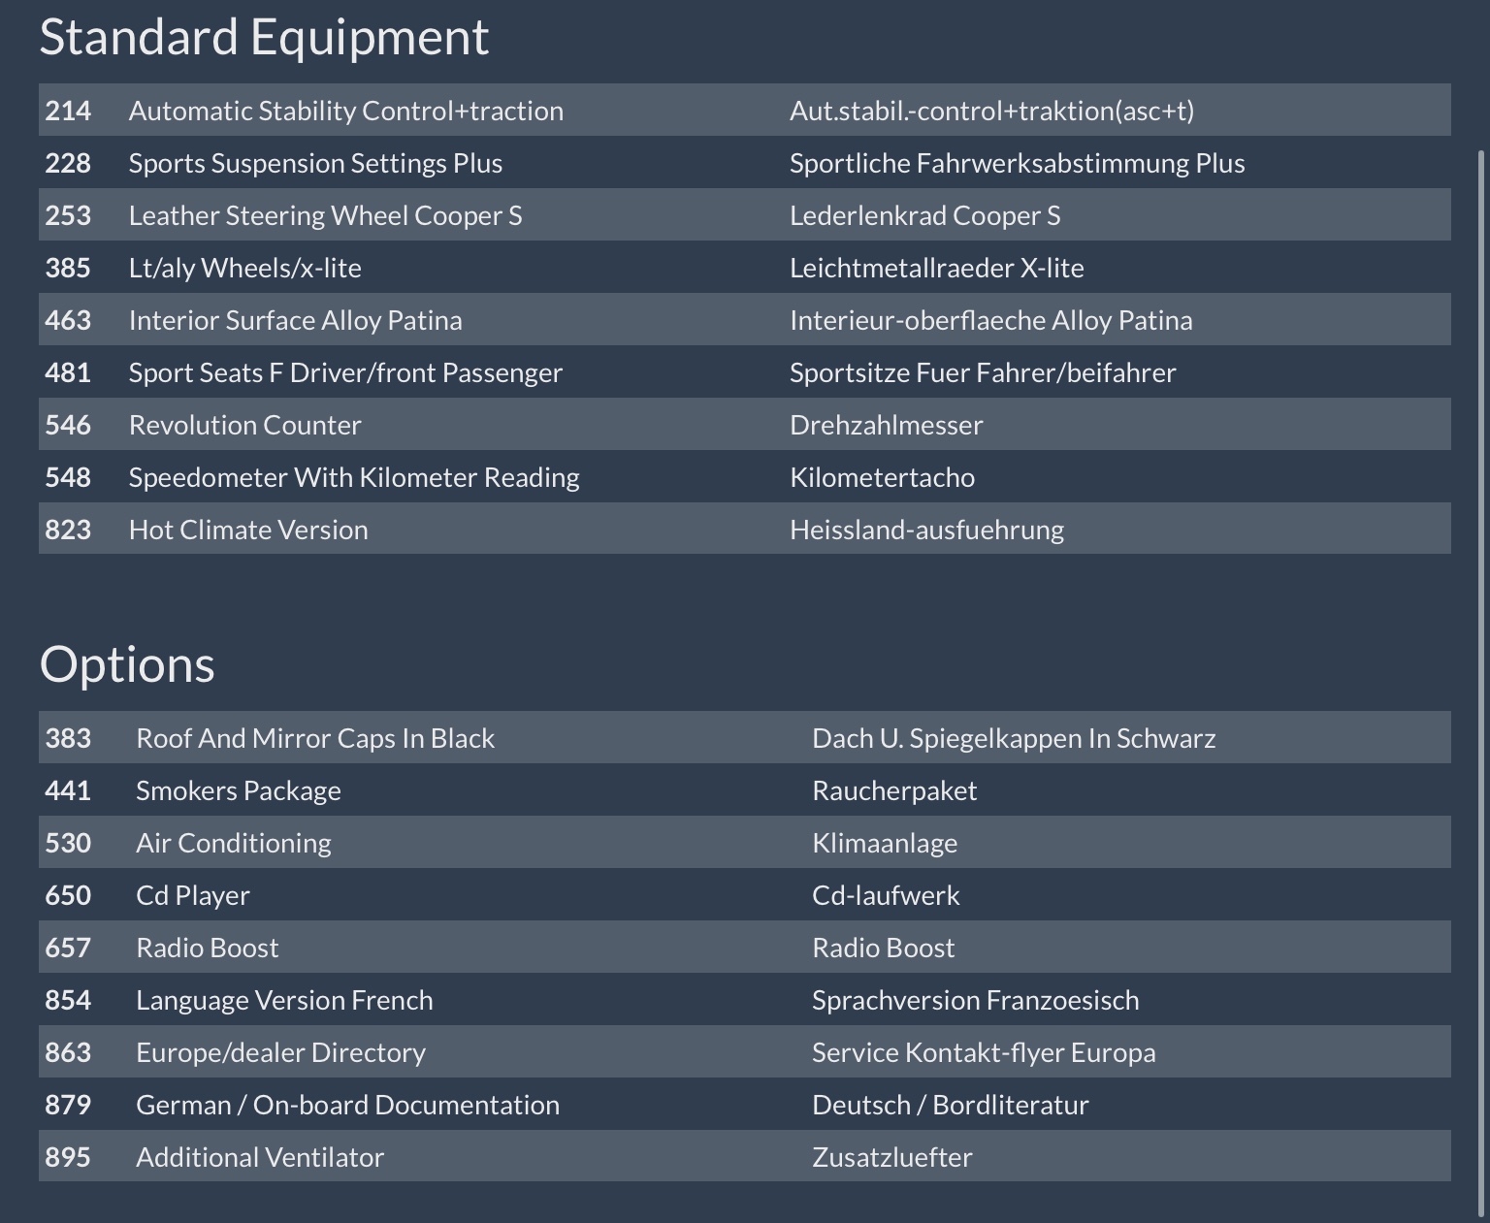Select Leather Steering Wheel Cooper S text

[x=325, y=215]
